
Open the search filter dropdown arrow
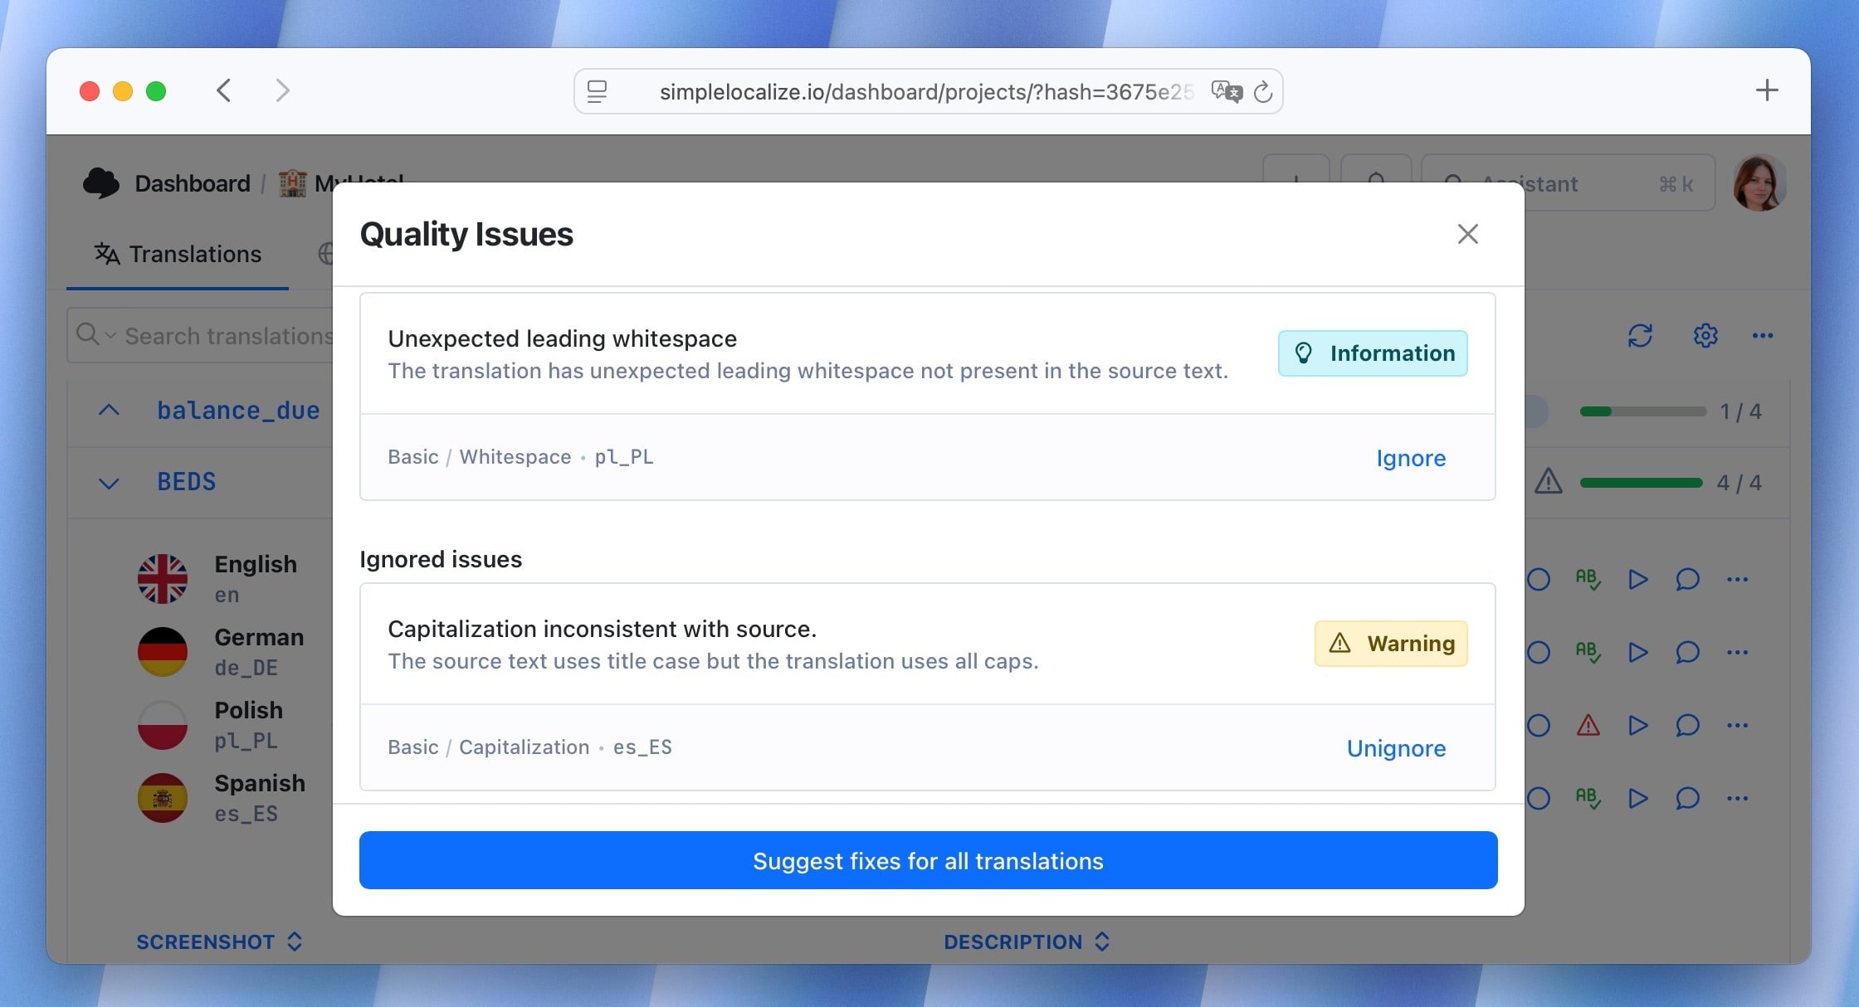coord(110,335)
